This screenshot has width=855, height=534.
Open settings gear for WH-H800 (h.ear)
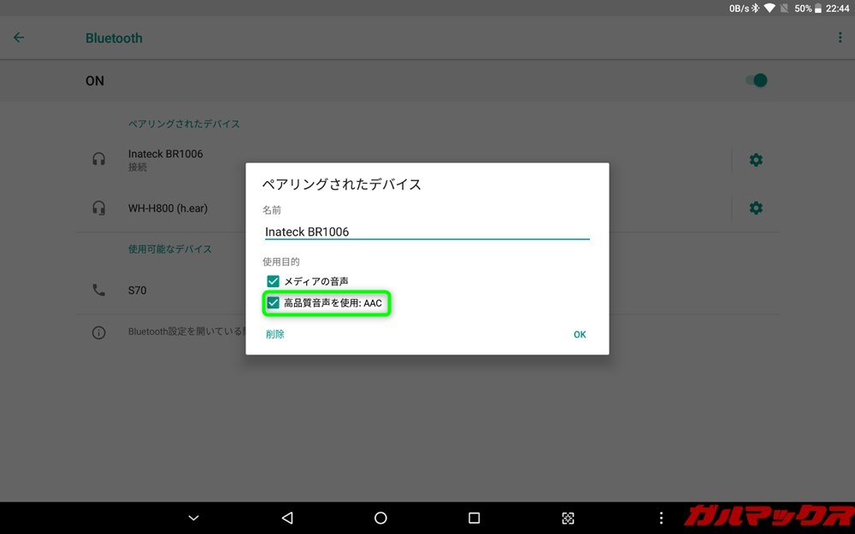pyautogui.click(x=756, y=208)
